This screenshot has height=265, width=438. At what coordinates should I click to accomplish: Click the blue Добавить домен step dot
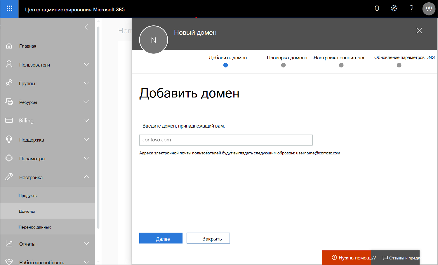coord(225,65)
